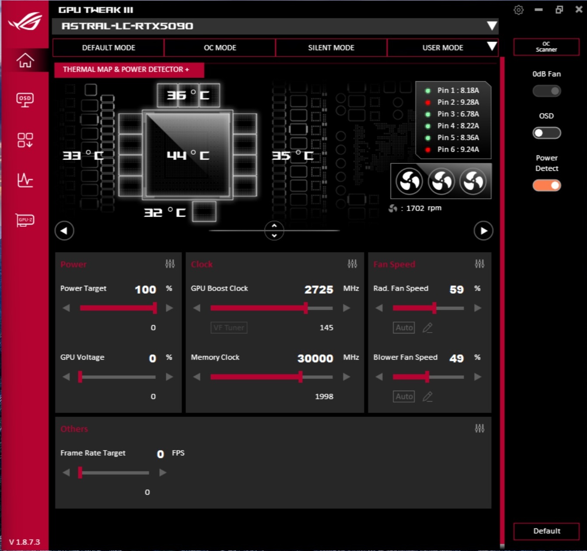The image size is (587, 551).
Task: Click the ROG logo
Action: click(25, 21)
